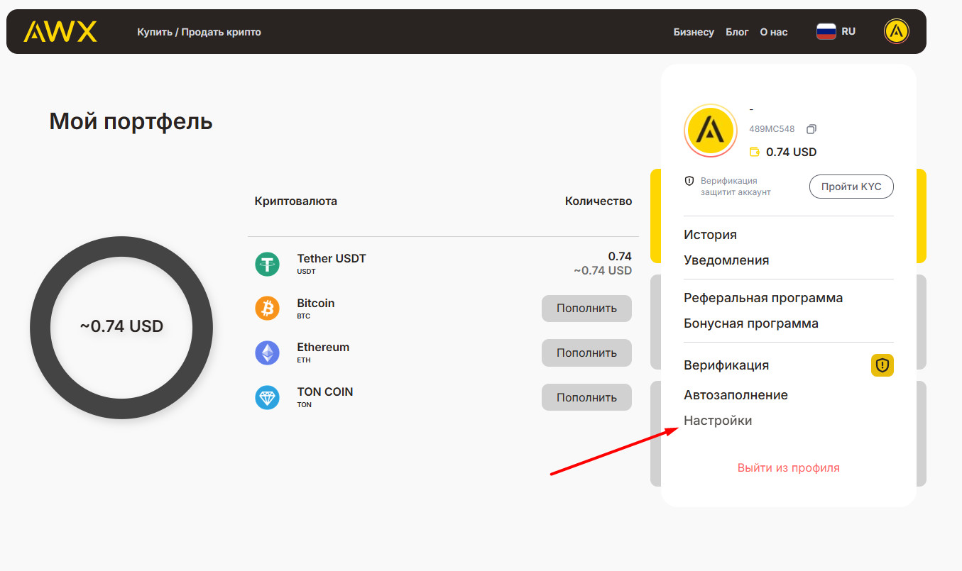Open the RU language selector
The height and width of the screenshot is (571, 962).
click(x=836, y=31)
